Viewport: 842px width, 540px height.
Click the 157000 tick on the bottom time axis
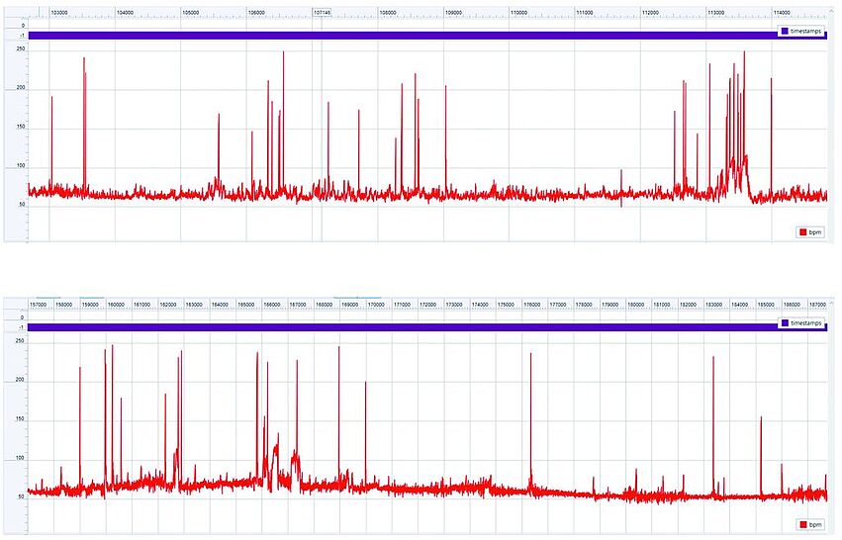pyautogui.click(x=39, y=305)
